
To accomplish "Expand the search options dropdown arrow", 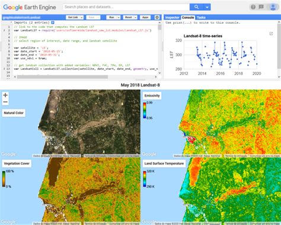I will click(207, 7).
